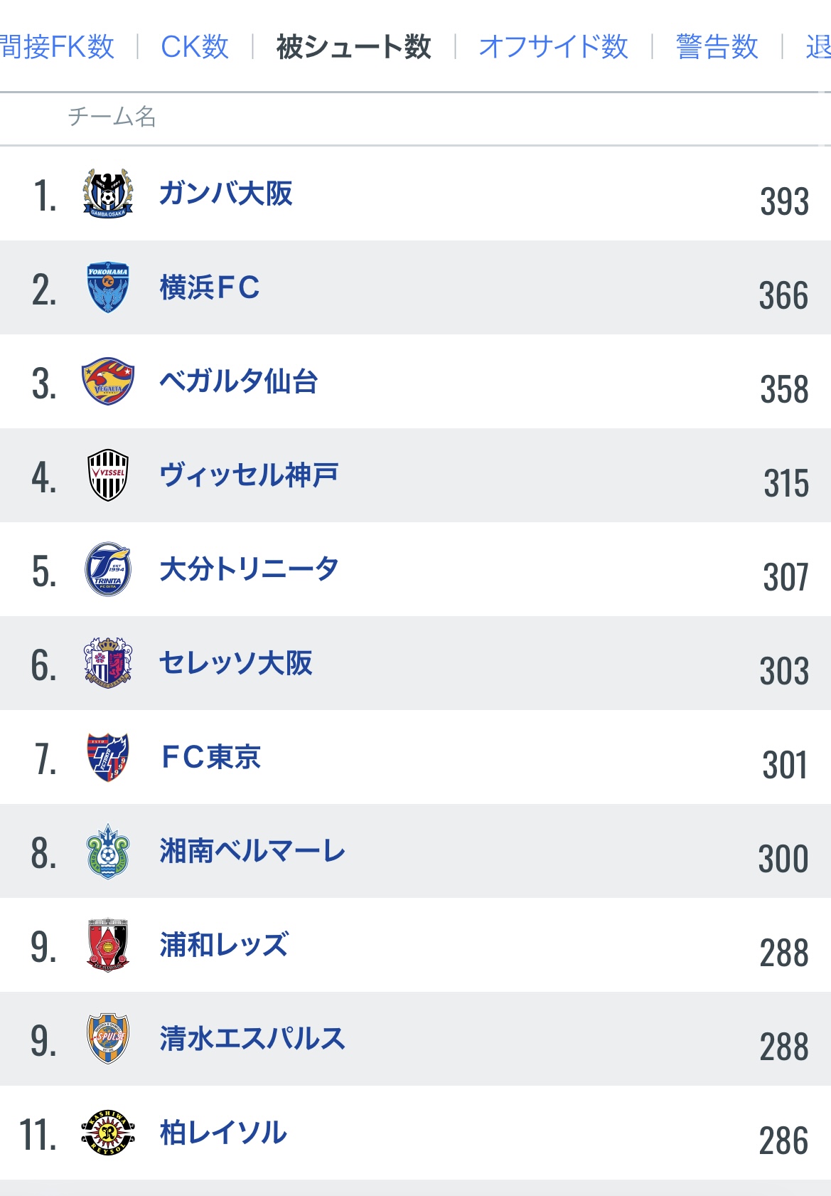Click the チーム名 column header
Image resolution: width=831 pixels, height=1196 pixels.
[112, 117]
